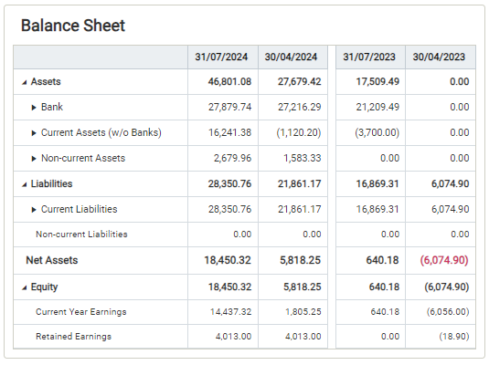Collapse the Liabilities section arrow
Viewport: 489px width, 365px height.
coord(25,184)
